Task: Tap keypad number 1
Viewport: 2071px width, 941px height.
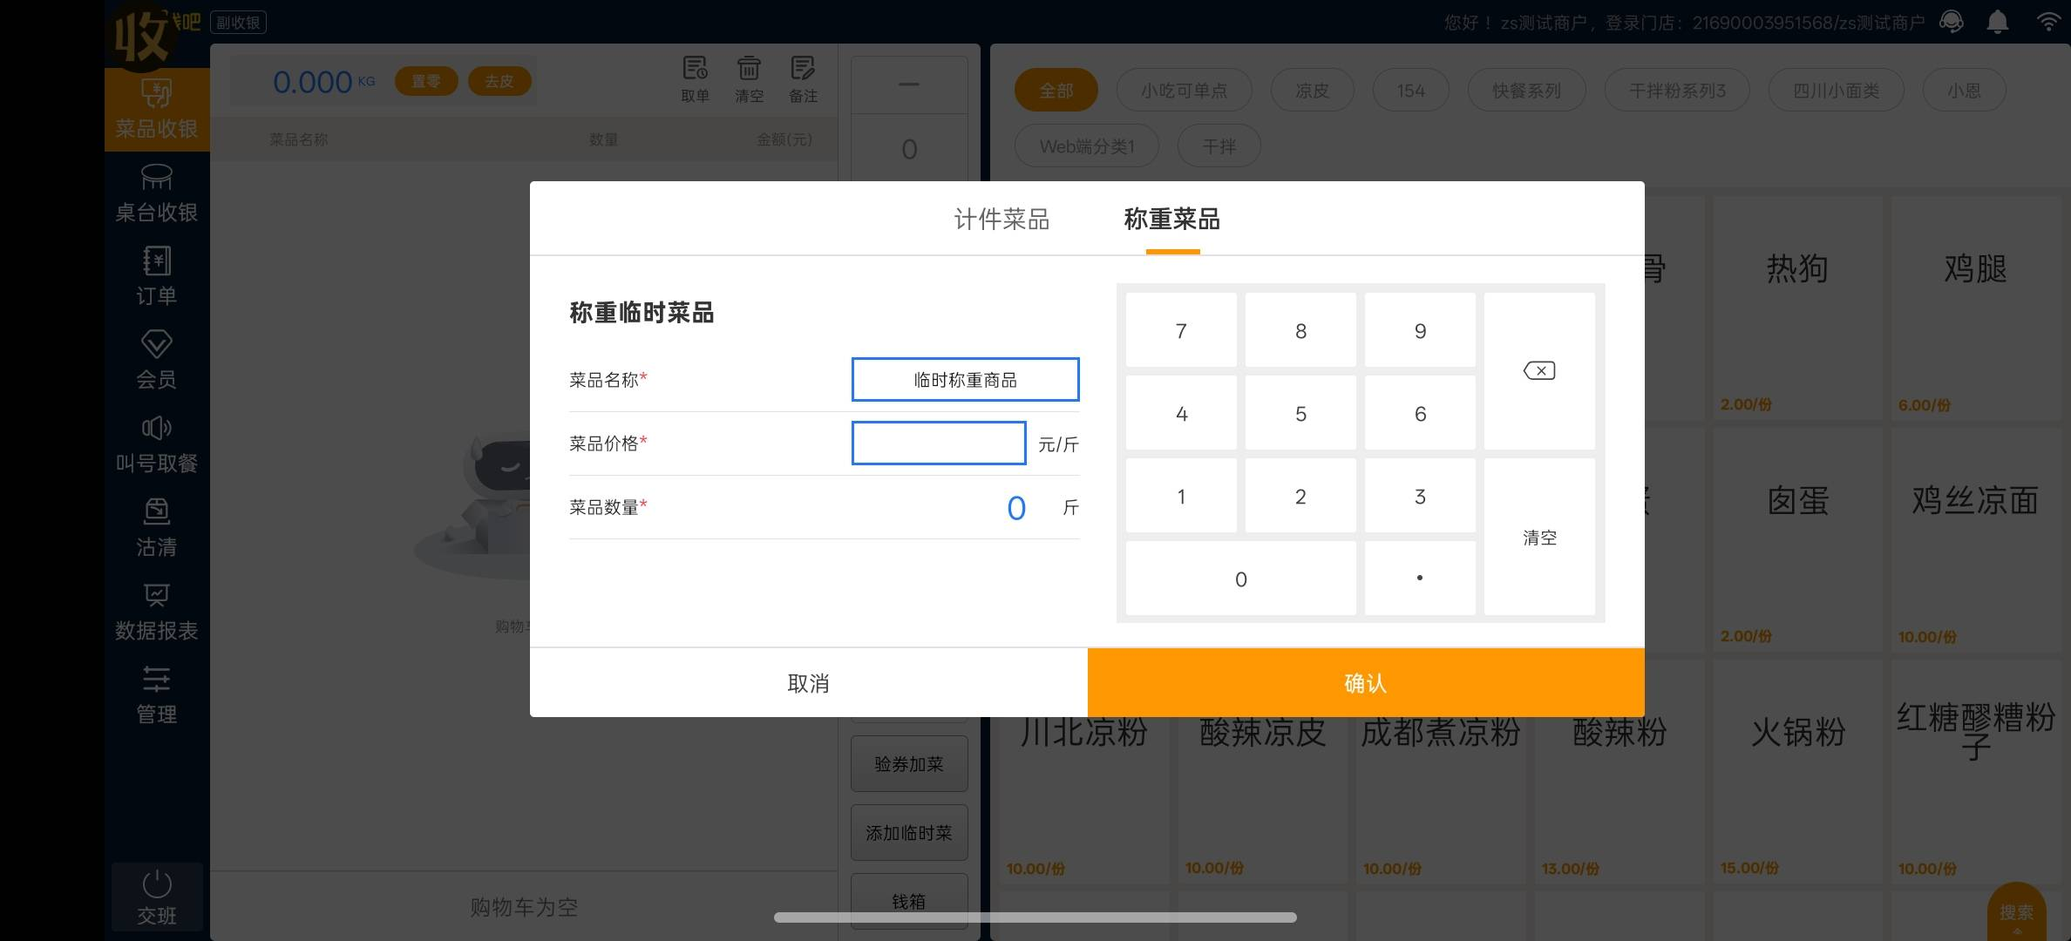Action: click(x=1181, y=496)
